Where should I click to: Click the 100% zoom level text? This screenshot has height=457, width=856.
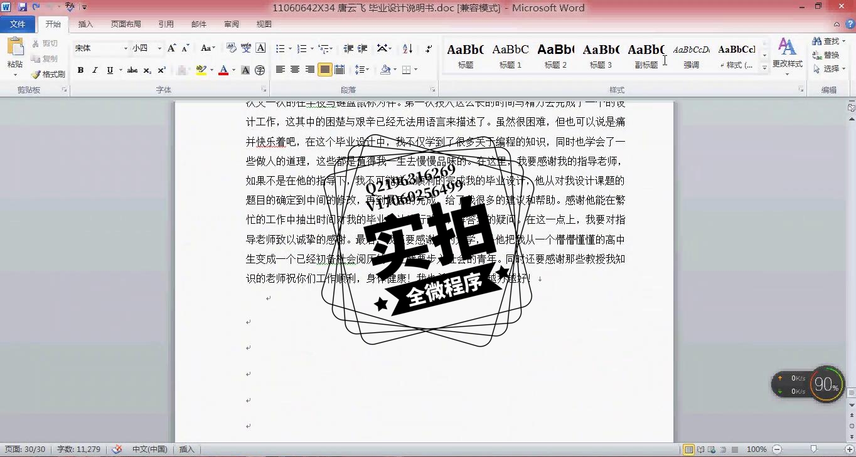(x=757, y=449)
